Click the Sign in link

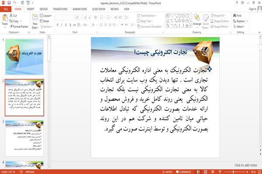point(252,9)
